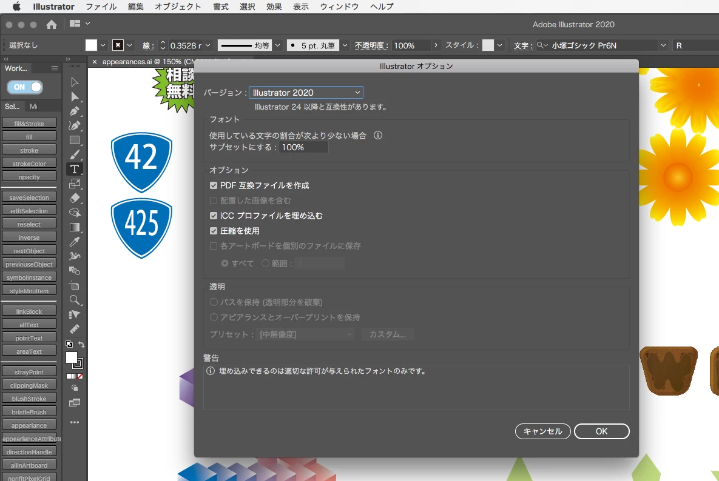Open 小塚ゴシック Pr6N font dropdown
This screenshot has height=481, width=719.
click(x=663, y=45)
